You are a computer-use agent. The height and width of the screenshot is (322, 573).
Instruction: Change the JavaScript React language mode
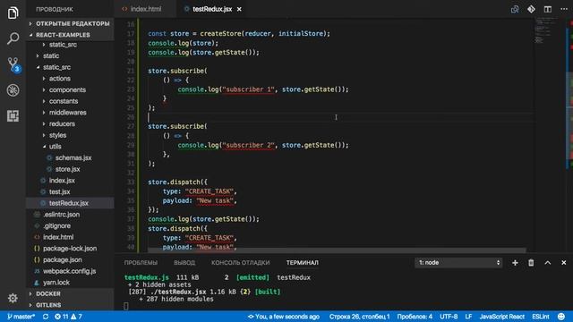pos(501,317)
